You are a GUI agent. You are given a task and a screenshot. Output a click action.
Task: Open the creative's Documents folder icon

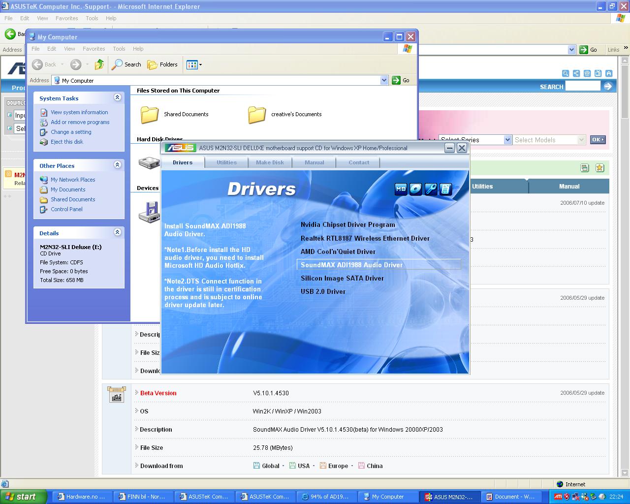click(257, 114)
